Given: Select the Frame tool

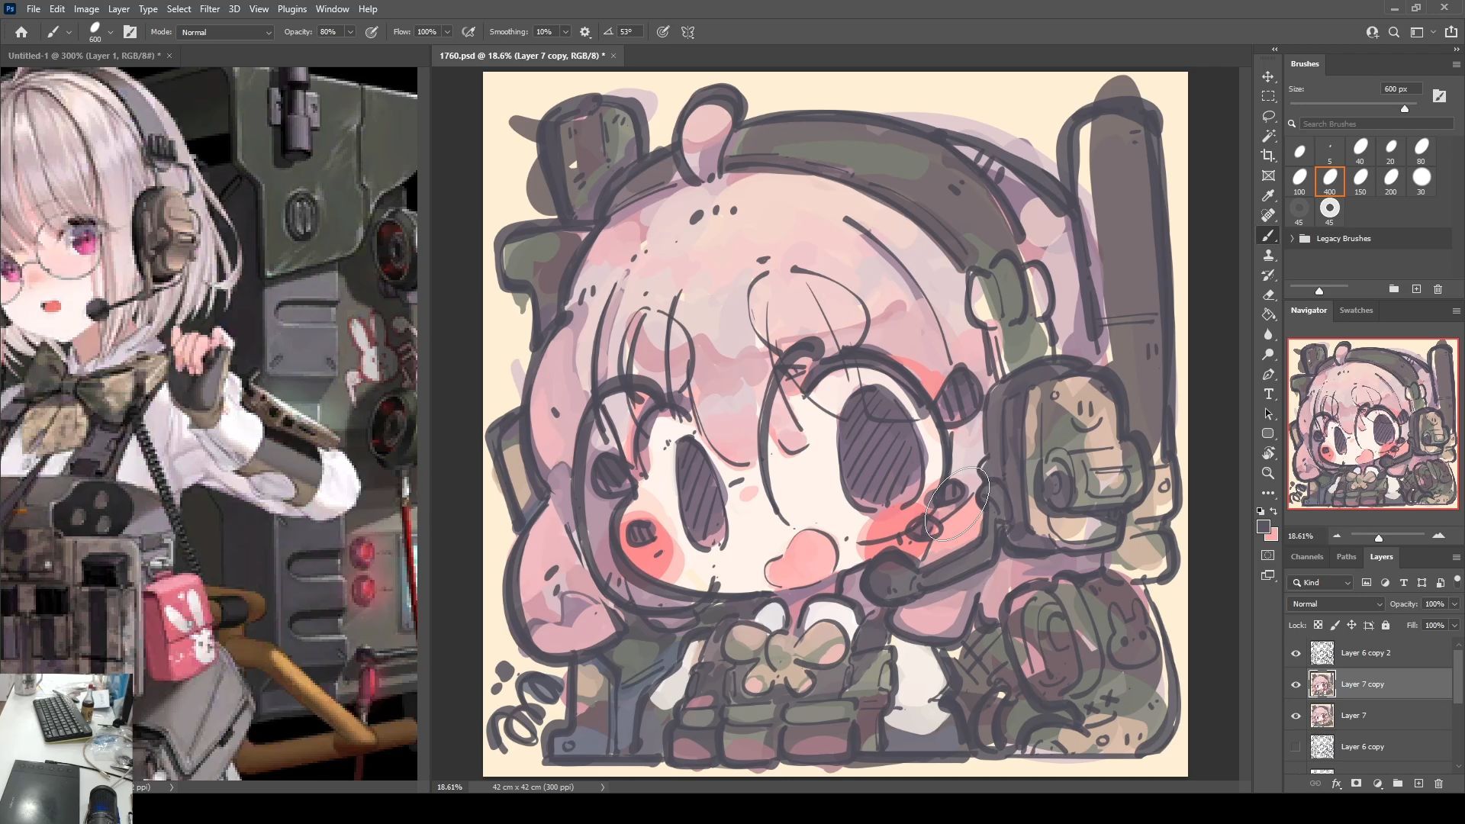Looking at the screenshot, I should pos(1268,176).
